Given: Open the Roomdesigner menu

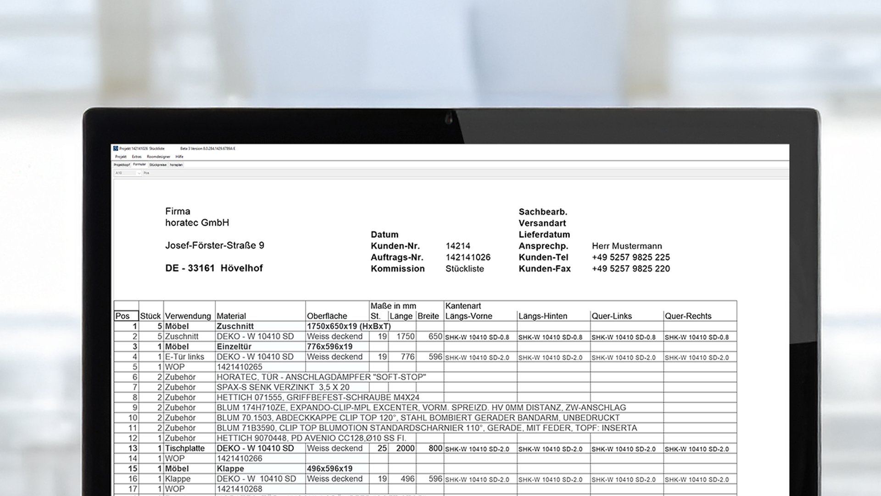Looking at the screenshot, I should point(158,157).
